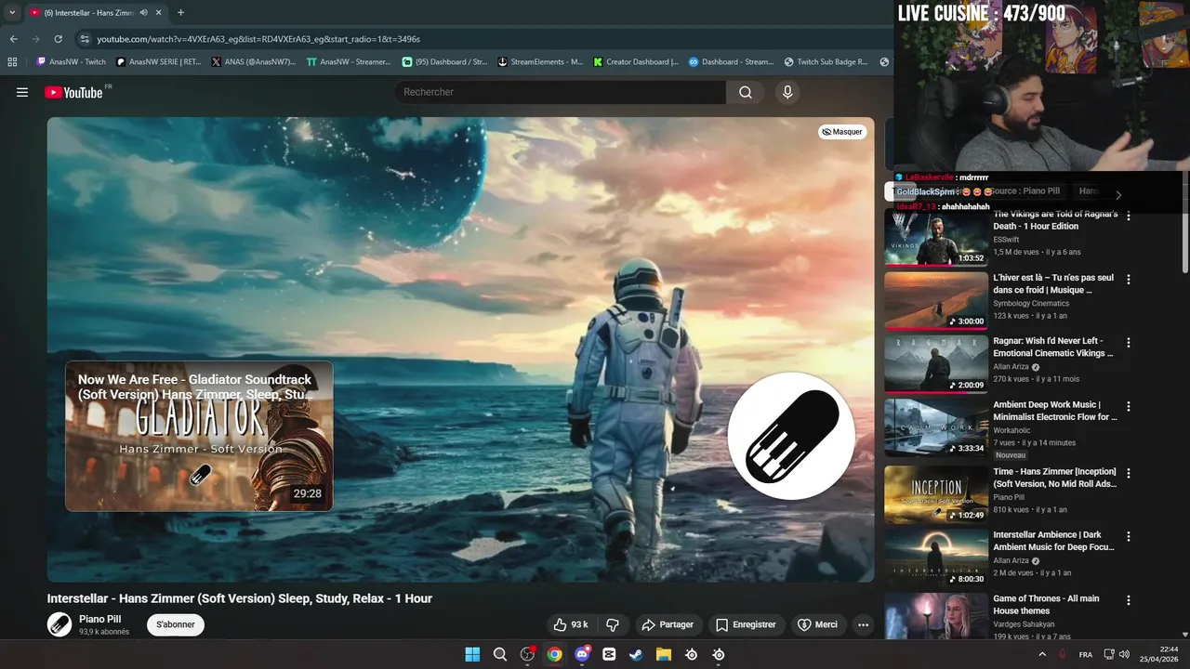
Task: Open File Explorer from the taskbar
Action: tap(664, 654)
